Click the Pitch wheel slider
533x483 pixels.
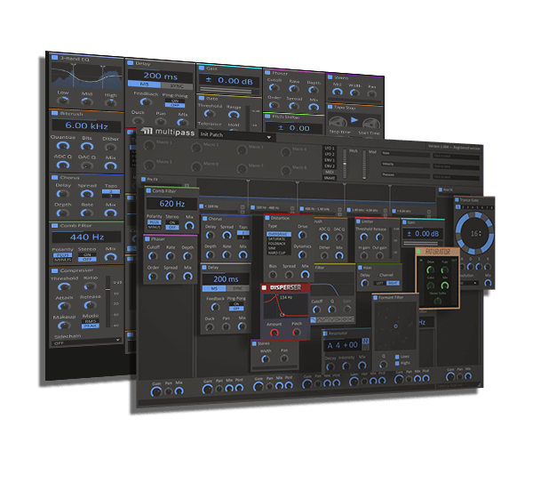pyautogui.click(x=345, y=164)
